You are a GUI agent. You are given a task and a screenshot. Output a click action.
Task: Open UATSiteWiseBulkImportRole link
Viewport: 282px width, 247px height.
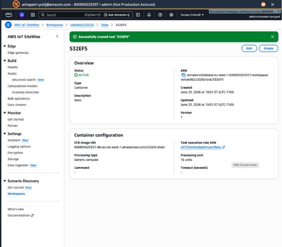203,147
